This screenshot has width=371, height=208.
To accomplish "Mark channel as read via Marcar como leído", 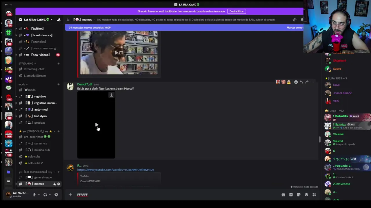I will point(295,27).
